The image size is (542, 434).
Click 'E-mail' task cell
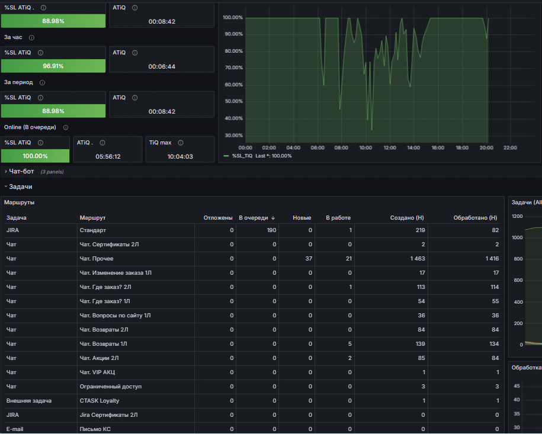pos(40,429)
